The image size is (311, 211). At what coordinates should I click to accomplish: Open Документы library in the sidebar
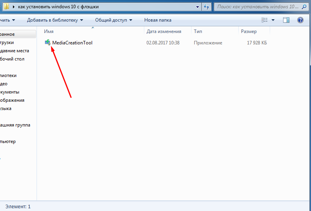pyautogui.click(x=9, y=92)
